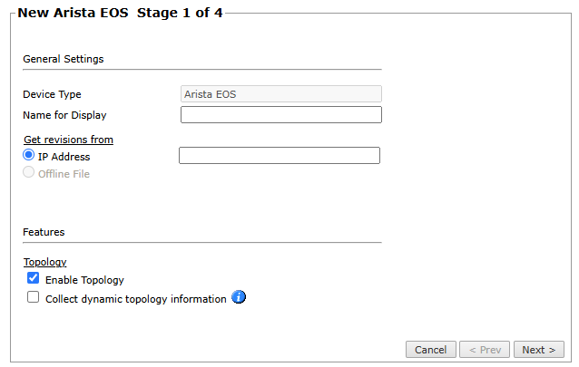579x367 pixels.
Task: Click the 'Name for Display' label text
Action: tap(64, 115)
